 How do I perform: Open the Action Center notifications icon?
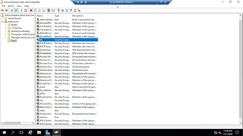click(x=237, y=133)
